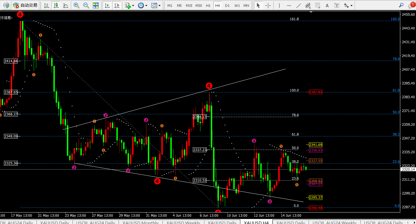416x224 pixels.
Task: Zoom out of the chart
Action: [86, 5]
